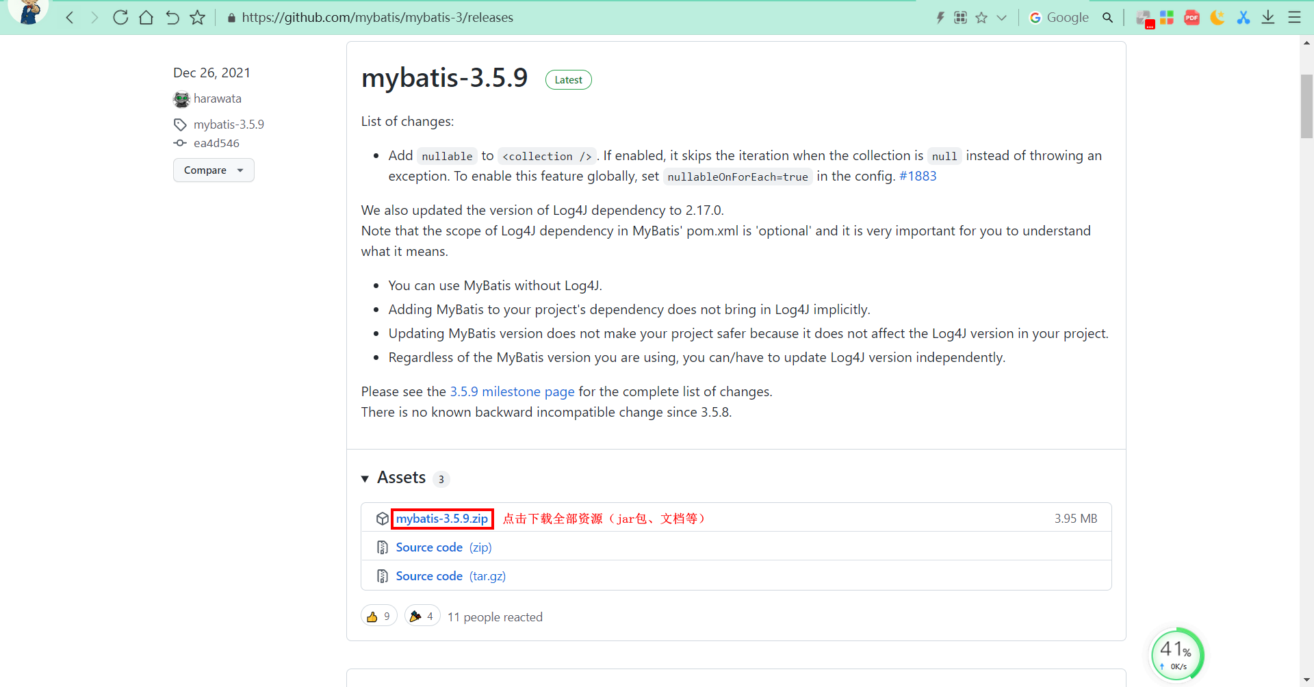Screen dimensions: 1314x687
Task: Click the tag icon beside mybatis-3.5.9
Action: [x=180, y=125]
